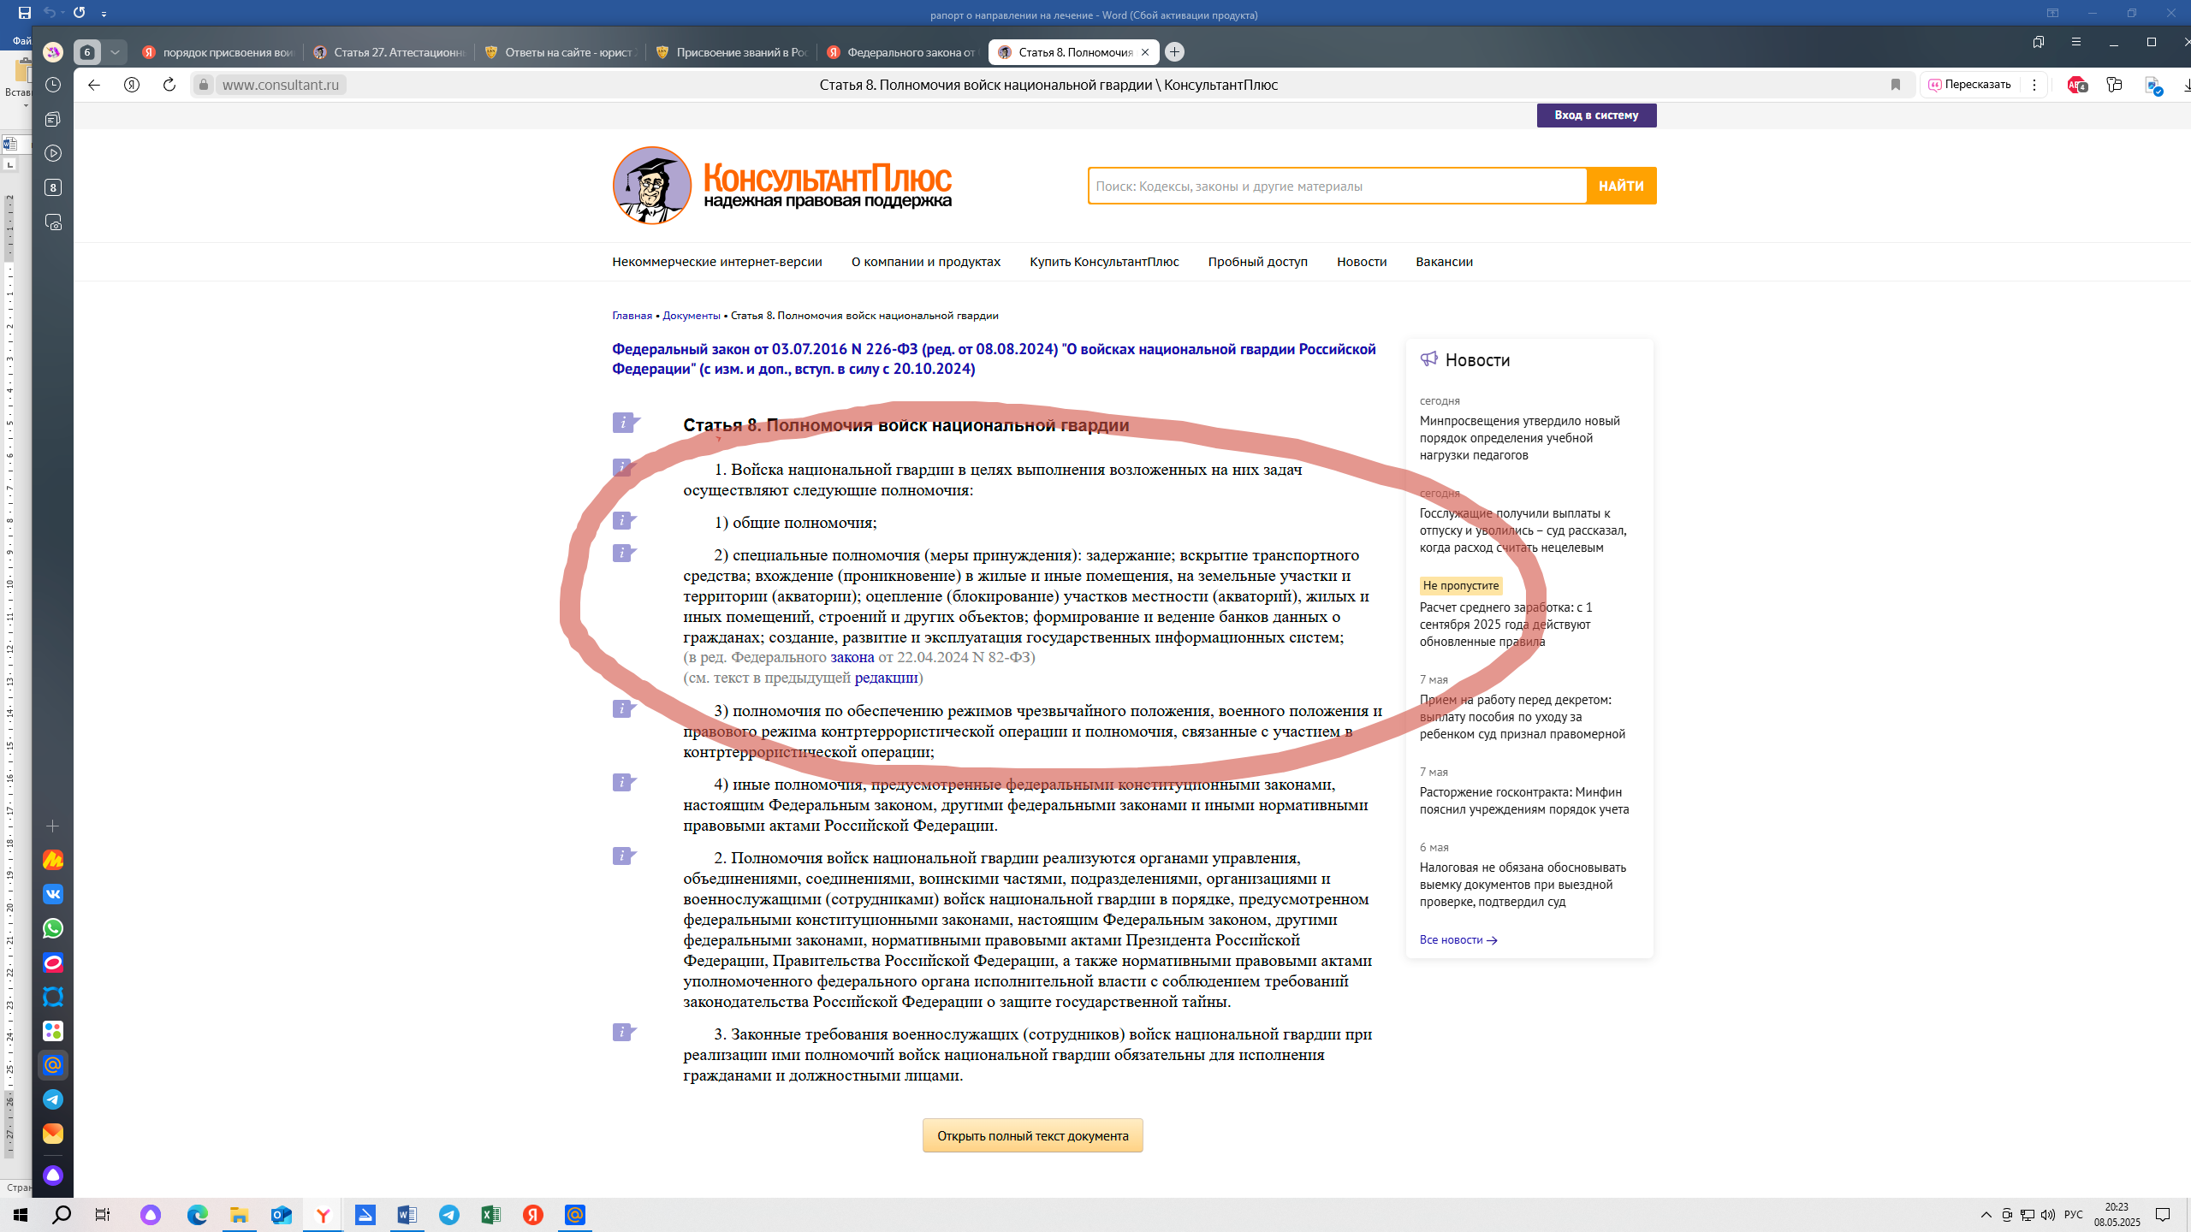Bookmark this page with the bookmark flag

tap(1896, 85)
